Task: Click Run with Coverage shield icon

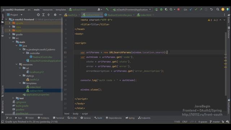Action: click(166, 10)
